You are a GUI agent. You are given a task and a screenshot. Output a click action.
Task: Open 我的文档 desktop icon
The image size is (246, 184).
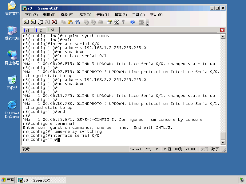(12, 8)
